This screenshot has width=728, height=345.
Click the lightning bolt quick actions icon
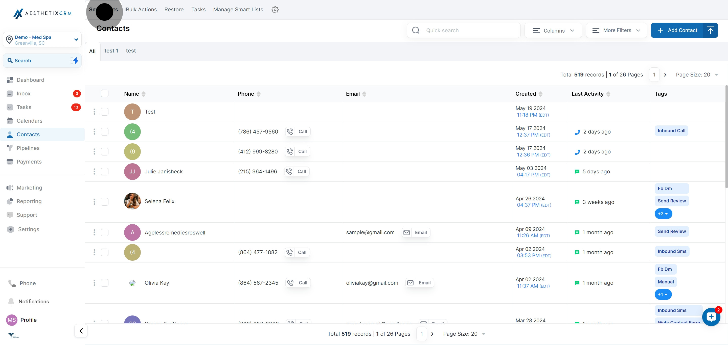76,60
